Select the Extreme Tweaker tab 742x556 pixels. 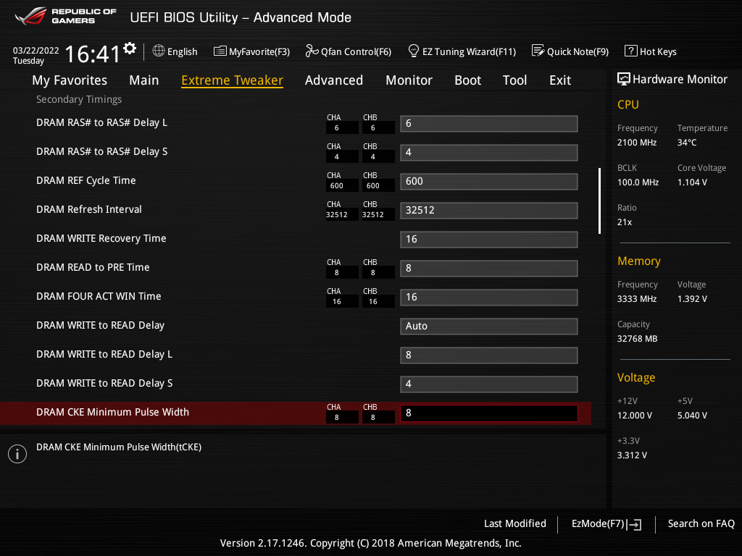[x=232, y=80]
